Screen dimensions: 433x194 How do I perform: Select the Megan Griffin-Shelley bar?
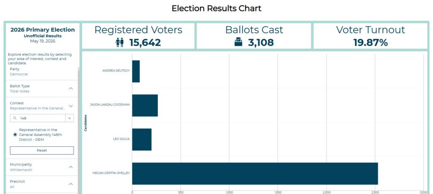tap(255, 173)
